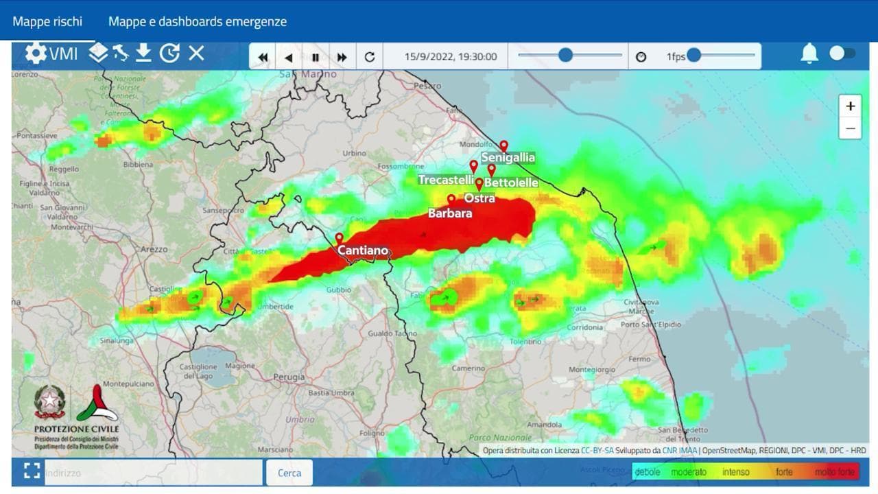Toggle the switch next to the bell

point(842,54)
